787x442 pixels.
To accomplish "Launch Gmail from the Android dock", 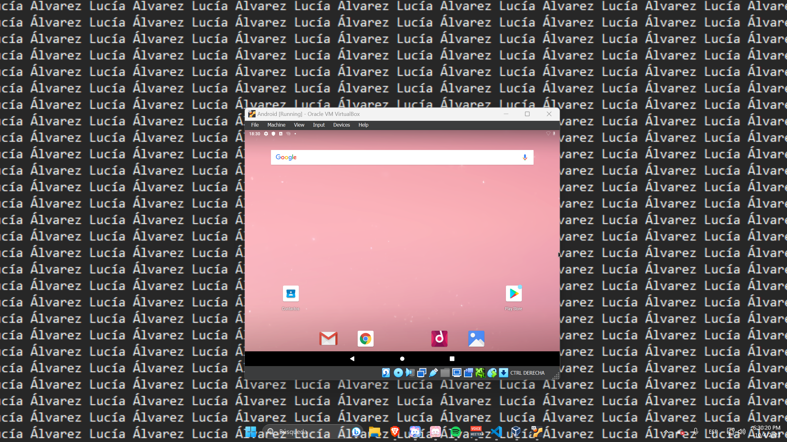I will pyautogui.click(x=328, y=338).
